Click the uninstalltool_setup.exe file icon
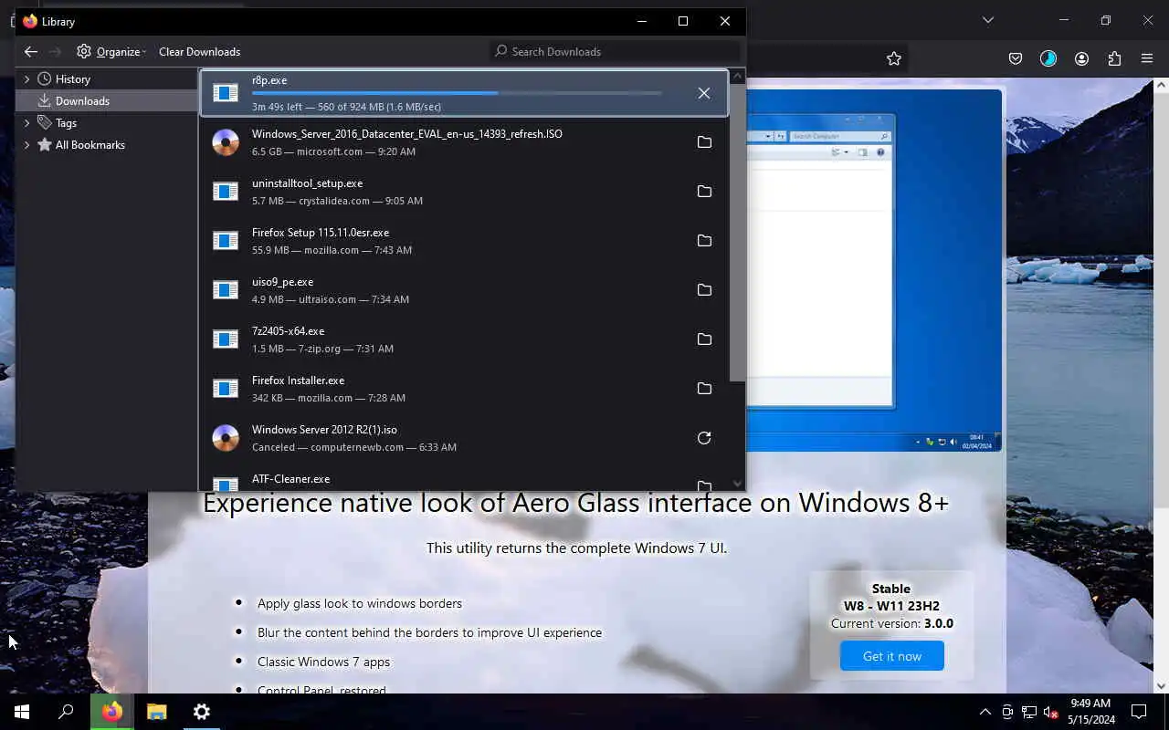1169x730 pixels. (x=226, y=192)
